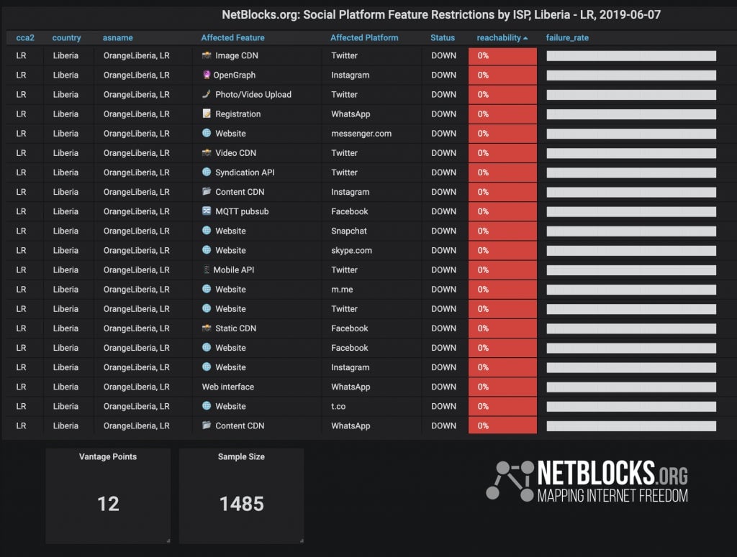
Task: Click the 0% reachability cell for Snapchat
Action: [x=502, y=231]
